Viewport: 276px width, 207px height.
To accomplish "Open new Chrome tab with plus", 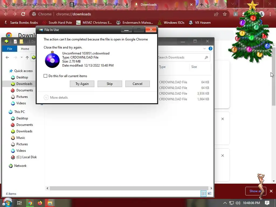I will point(202,5).
